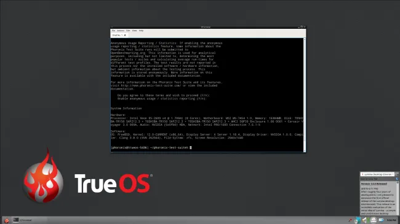Viewport: 400px width, 224px height.
Task: Click the RSS feed panel scrollbar
Action: [x=398, y=198]
